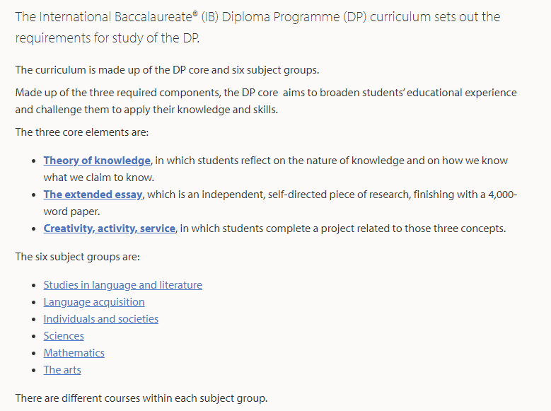Image resolution: width=551 pixels, height=411 pixels.
Task: Open The extended essay link
Action: click(93, 195)
